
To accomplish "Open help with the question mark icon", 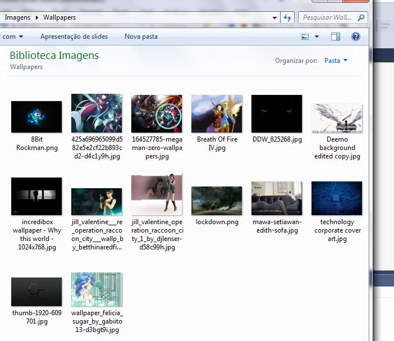I will point(356,37).
